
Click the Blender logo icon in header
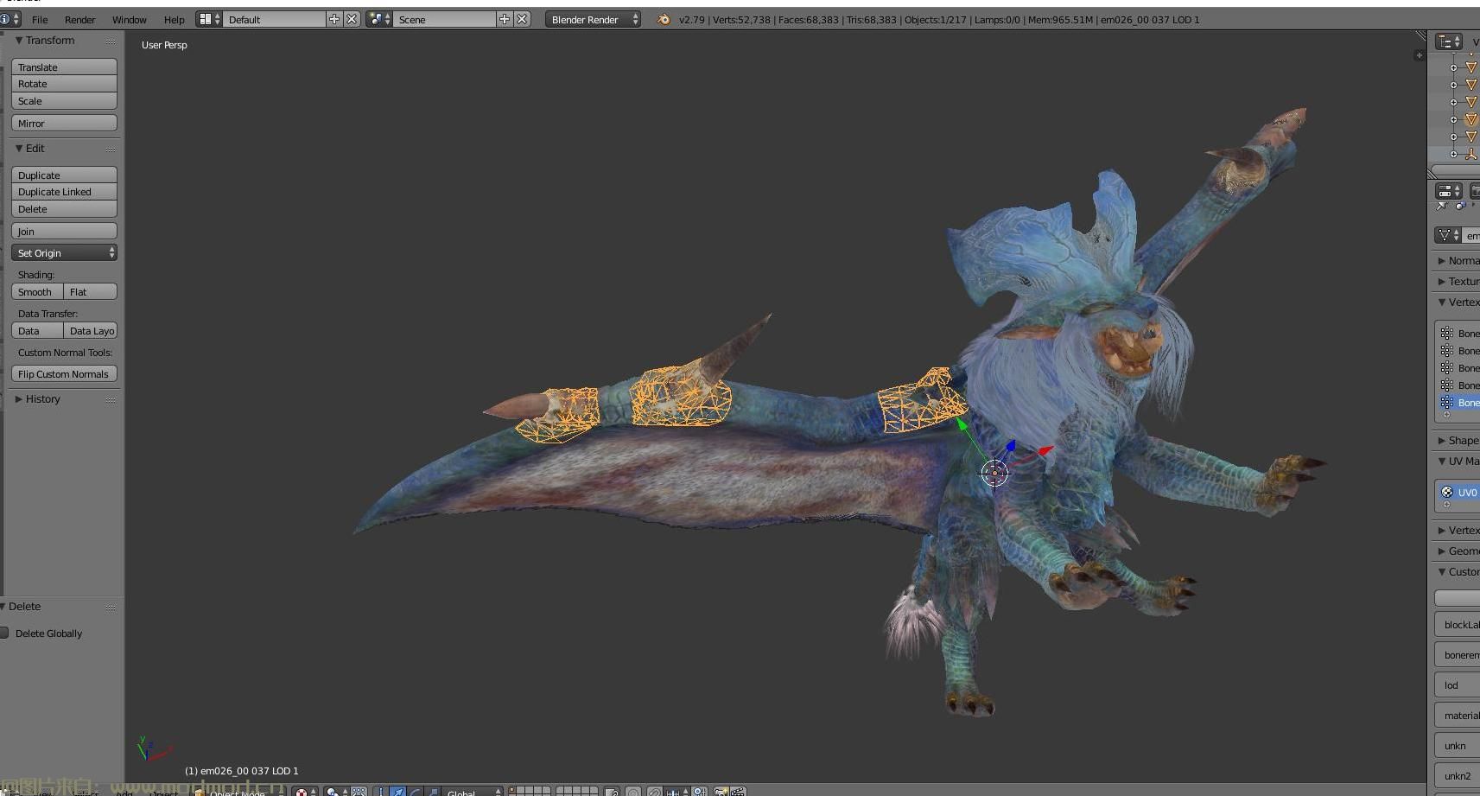(x=663, y=19)
